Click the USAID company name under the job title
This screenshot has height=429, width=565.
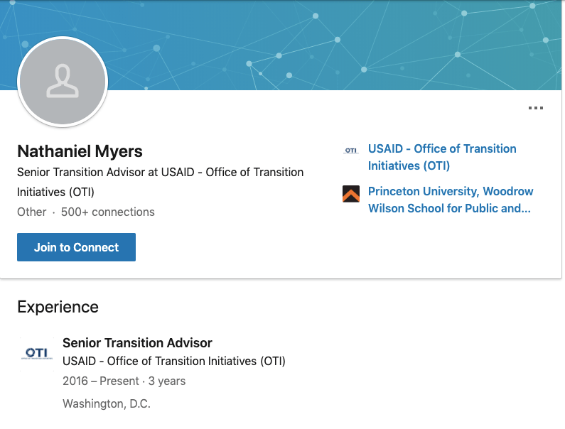click(x=173, y=361)
